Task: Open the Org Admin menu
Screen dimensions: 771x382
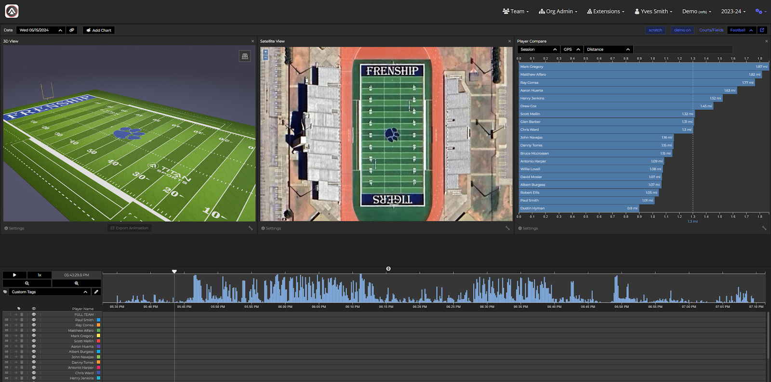Action: pos(558,12)
